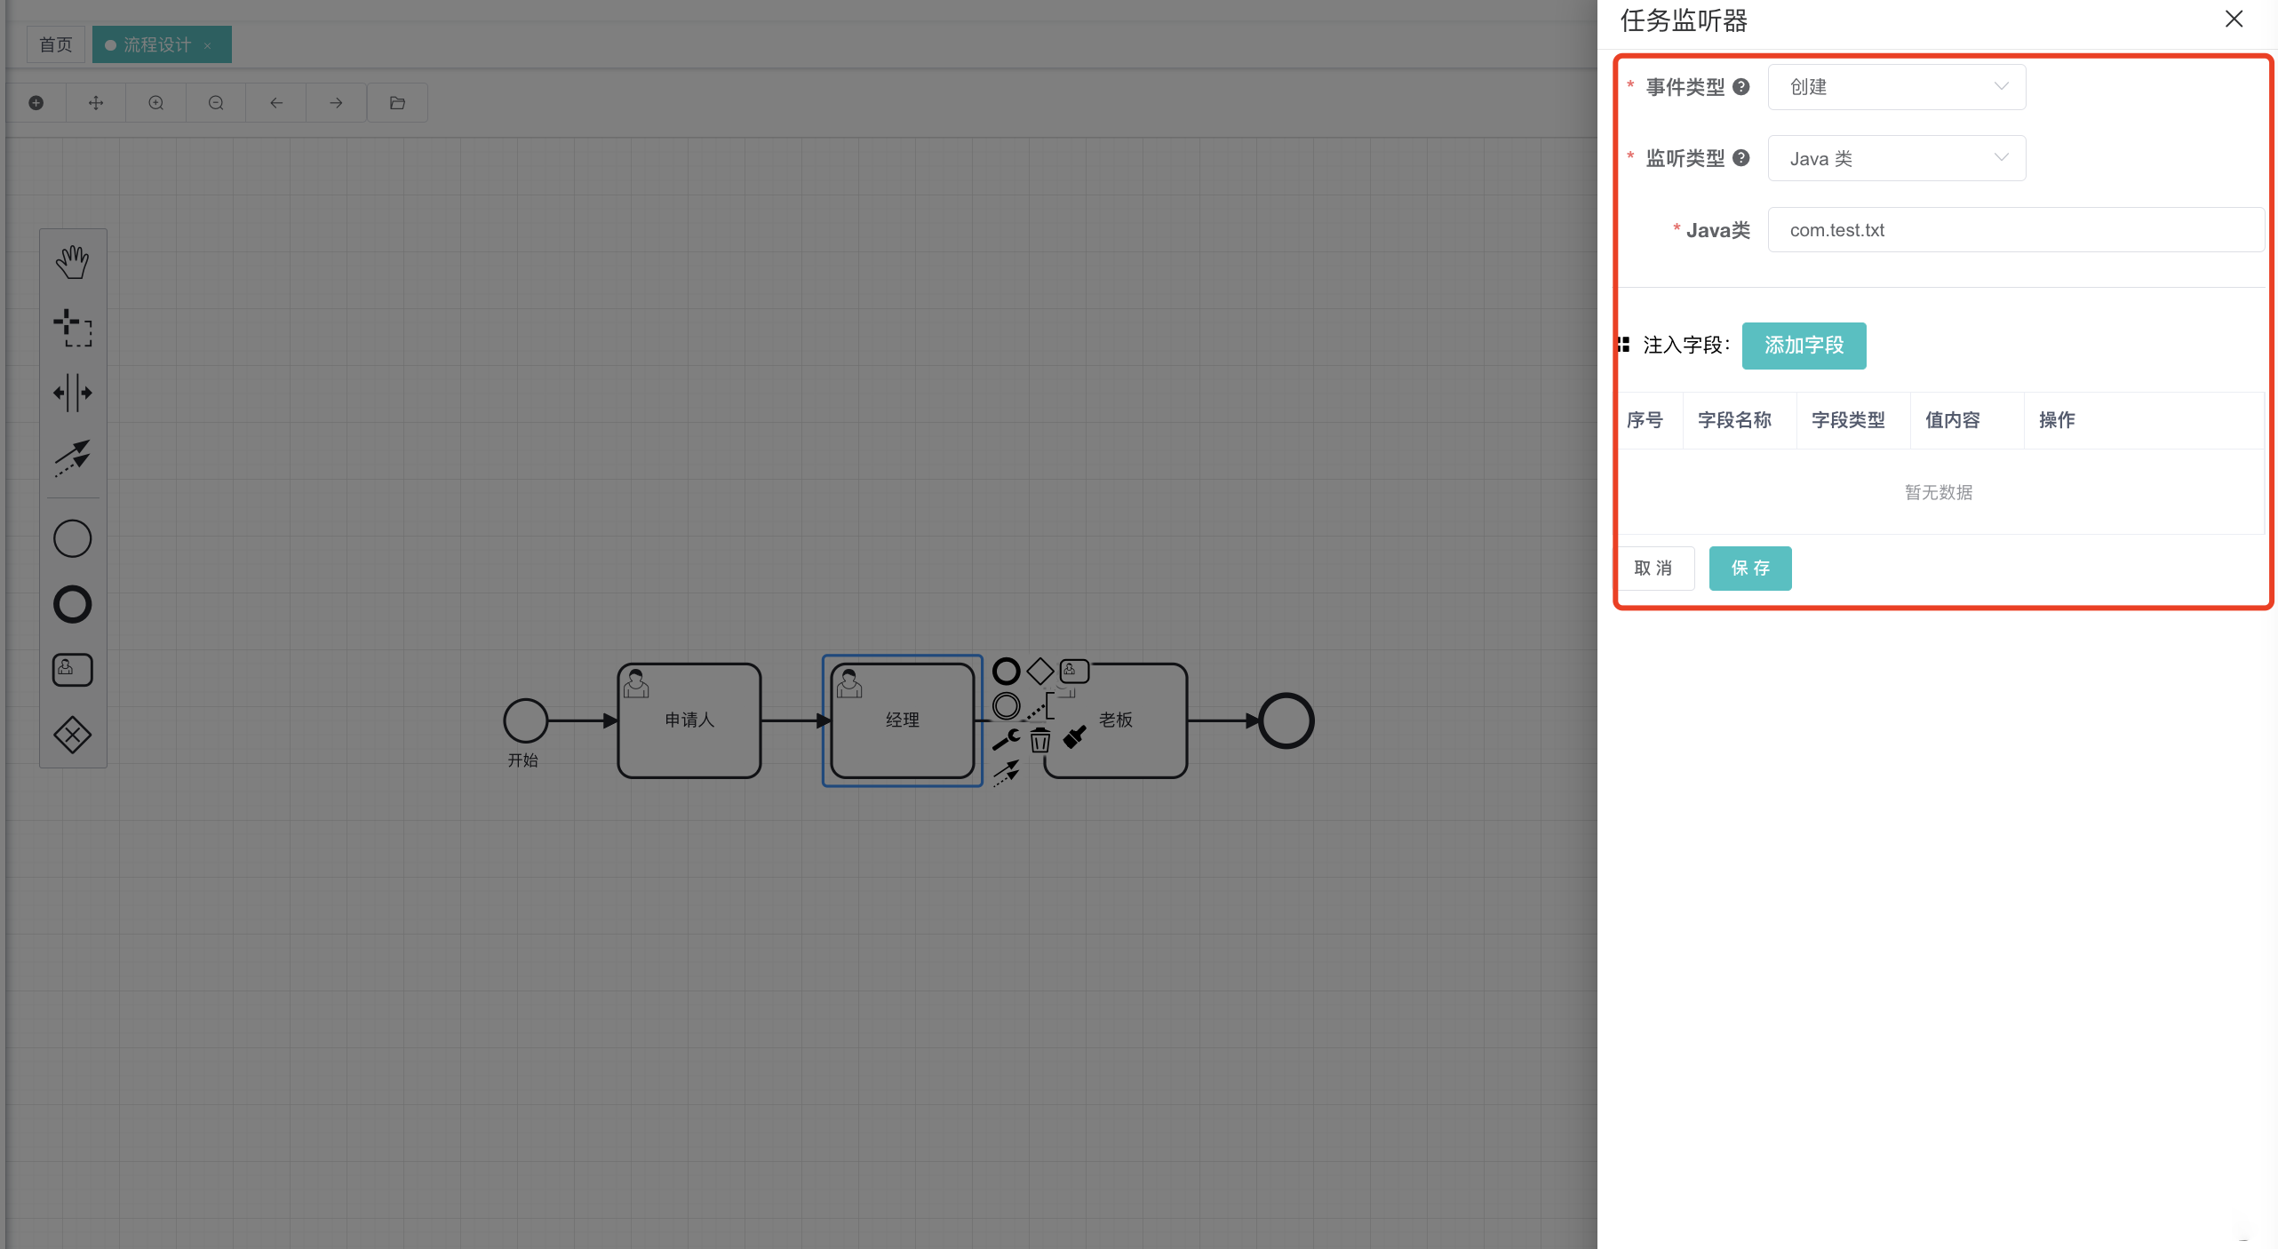Click the zoom in toolbar button
The width and height of the screenshot is (2278, 1249).
point(156,103)
